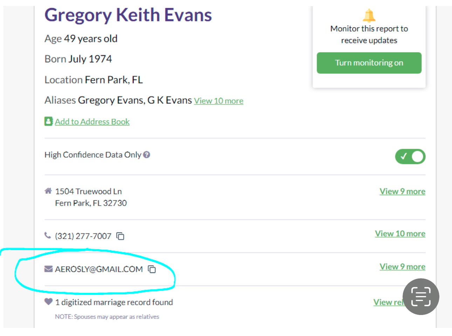The height and width of the screenshot is (336, 452).
Task: Click the 1504 Truewood Ln address text
Action: pyautogui.click(x=89, y=191)
